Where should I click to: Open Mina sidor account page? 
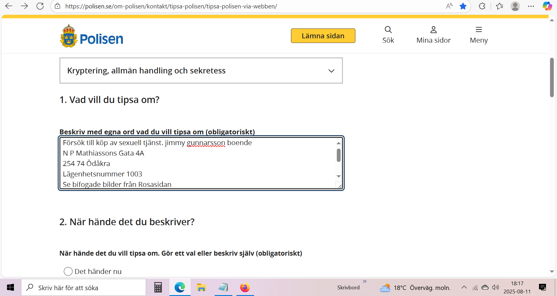[x=433, y=35]
